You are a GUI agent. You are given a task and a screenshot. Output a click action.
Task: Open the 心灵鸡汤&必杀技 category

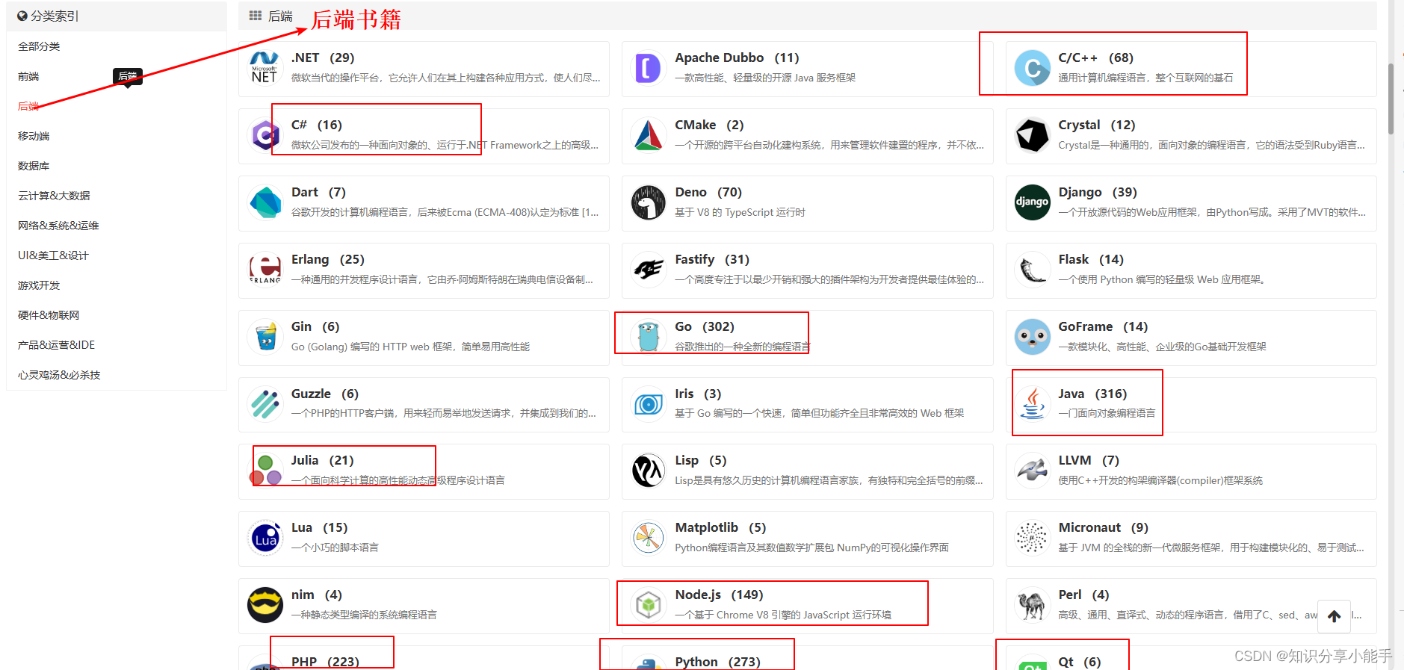[x=59, y=375]
